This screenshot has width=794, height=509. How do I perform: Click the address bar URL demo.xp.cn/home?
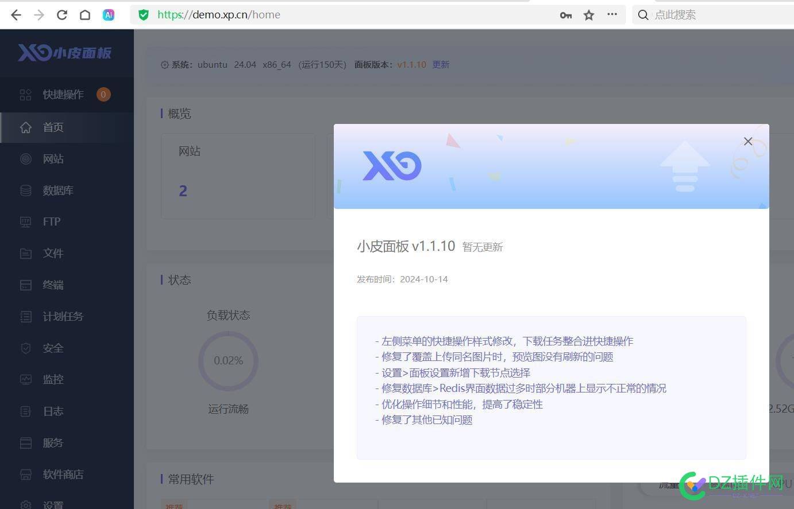[219, 15]
